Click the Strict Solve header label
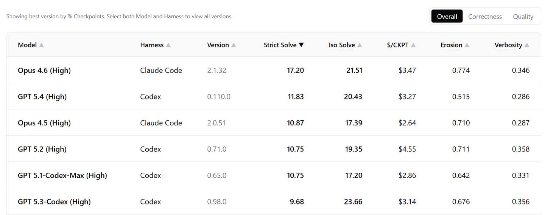The height and width of the screenshot is (215, 545). 280,45
